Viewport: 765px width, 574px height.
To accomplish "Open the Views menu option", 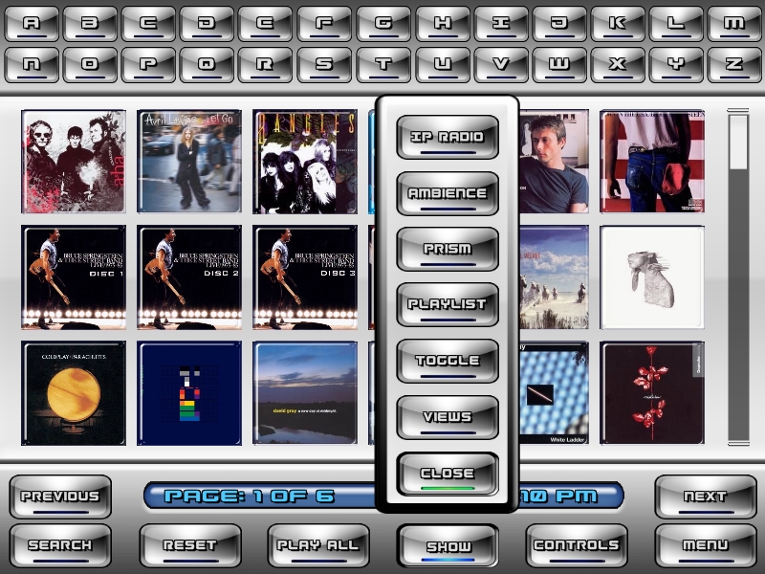I will point(448,417).
